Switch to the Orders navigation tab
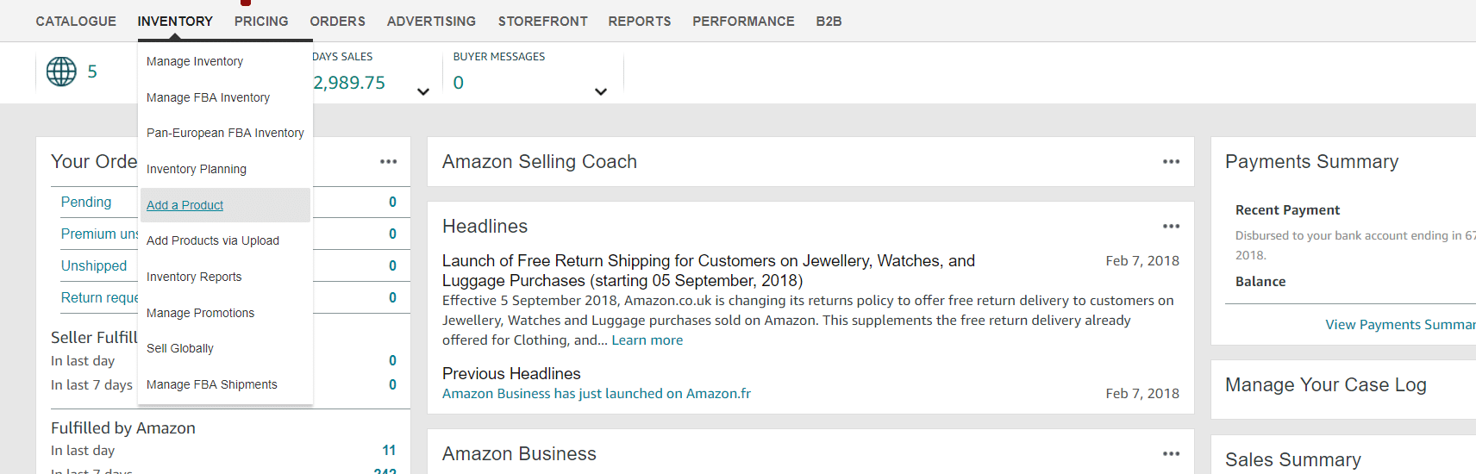 [338, 21]
